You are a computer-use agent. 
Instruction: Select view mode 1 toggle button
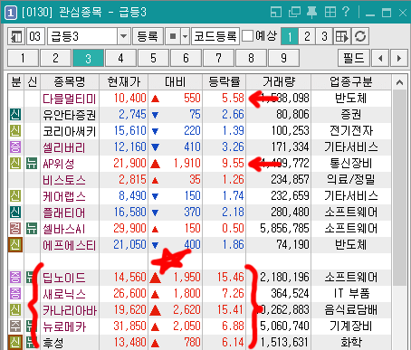(290, 36)
